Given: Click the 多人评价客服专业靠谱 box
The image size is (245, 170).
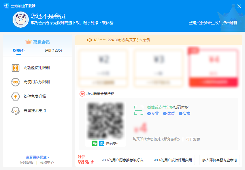Looking at the screenshot, I should [x=220, y=160].
